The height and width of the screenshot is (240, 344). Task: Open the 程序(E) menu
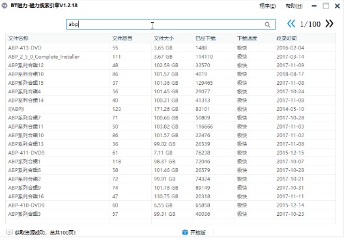coord(267,6)
